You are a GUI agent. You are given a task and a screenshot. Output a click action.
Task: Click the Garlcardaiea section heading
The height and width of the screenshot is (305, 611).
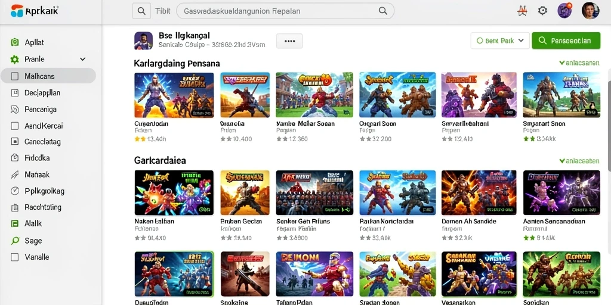160,160
